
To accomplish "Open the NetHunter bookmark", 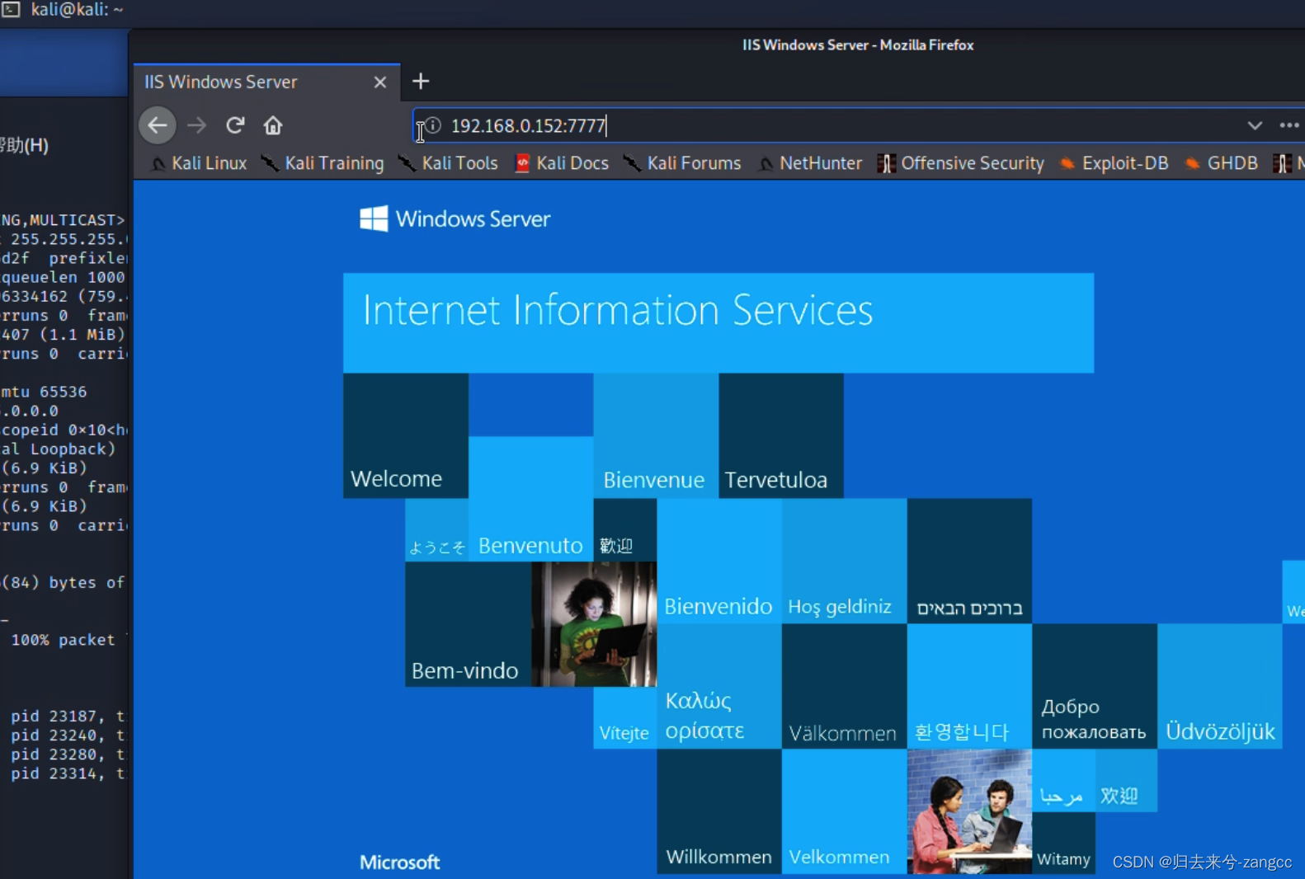I will click(x=810, y=163).
